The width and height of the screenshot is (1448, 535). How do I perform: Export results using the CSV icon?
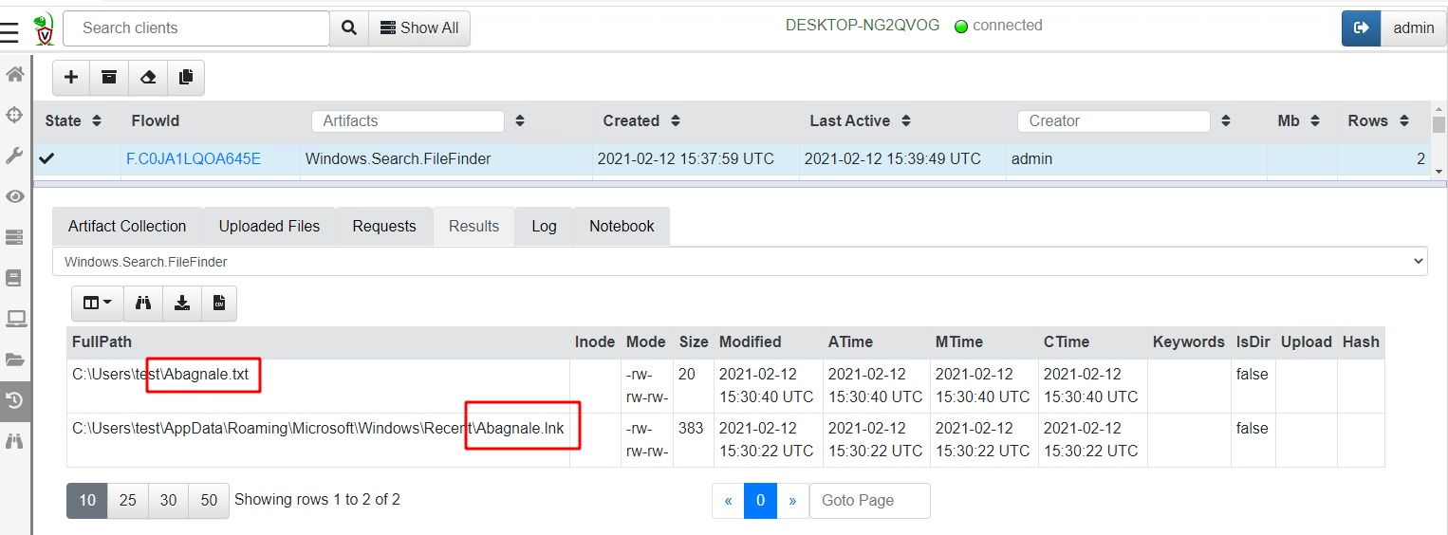coord(218,303)
